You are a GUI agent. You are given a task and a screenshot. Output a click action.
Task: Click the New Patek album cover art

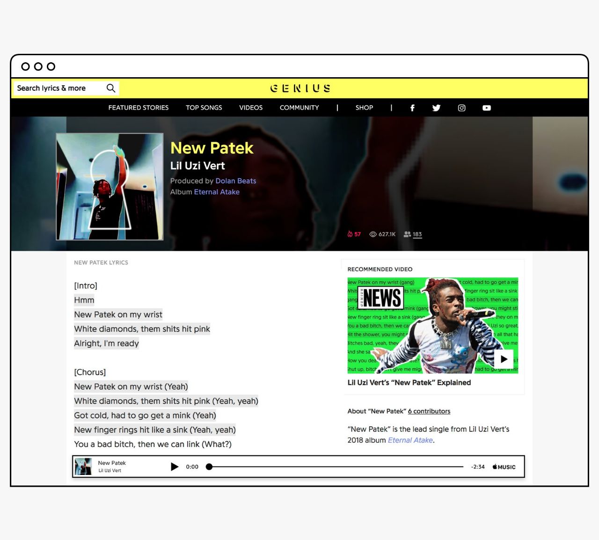[110, 187]
